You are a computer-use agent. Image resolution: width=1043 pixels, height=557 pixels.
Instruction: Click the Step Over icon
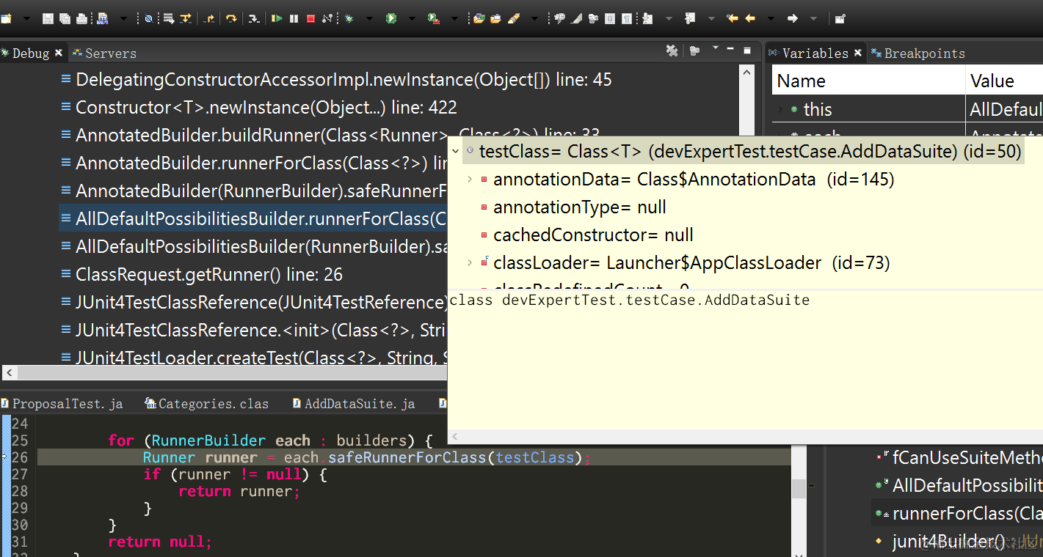231,18
